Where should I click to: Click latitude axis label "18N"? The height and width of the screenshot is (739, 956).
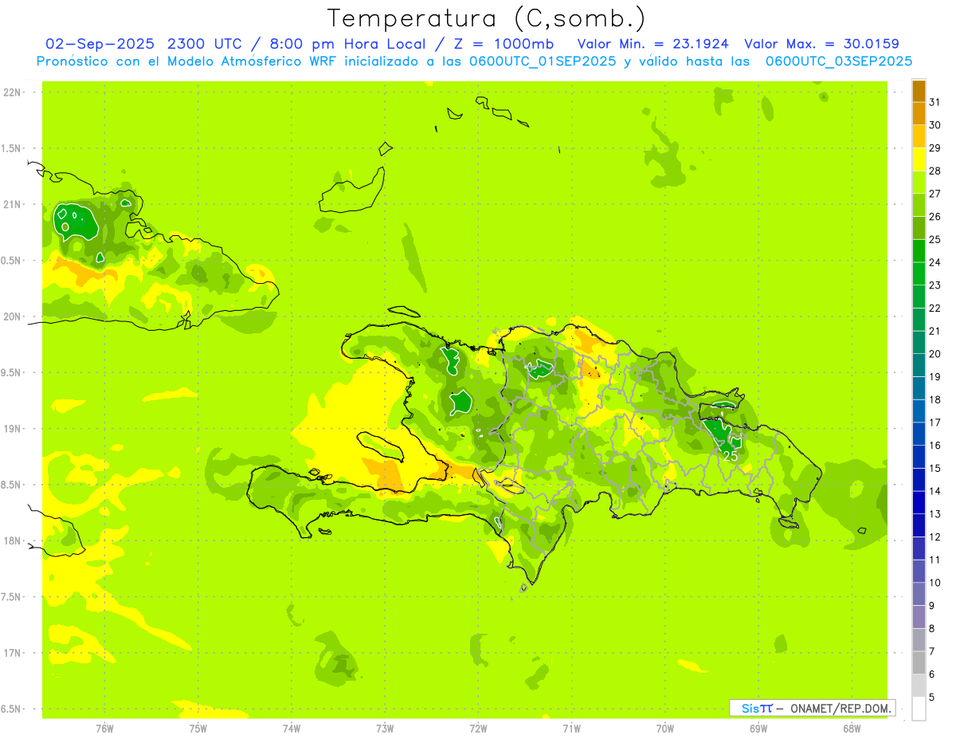click(13, 540)
